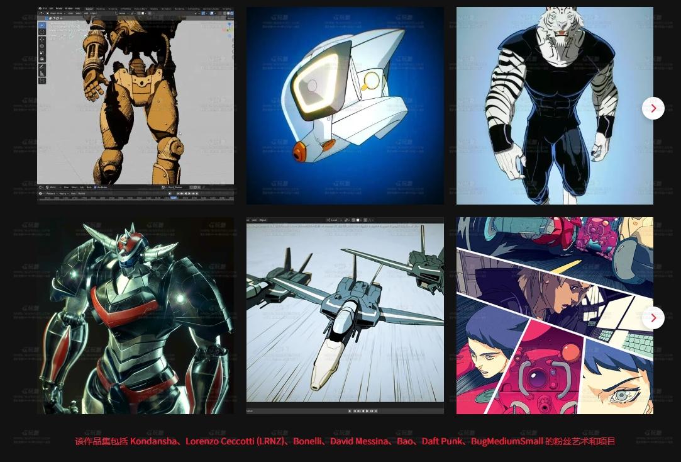Open the comic panel collage image
Viewport: 681px width, 462px height.
555,315
